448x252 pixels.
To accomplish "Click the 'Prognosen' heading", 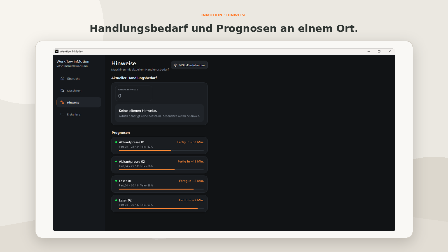I will coord(121,133).
